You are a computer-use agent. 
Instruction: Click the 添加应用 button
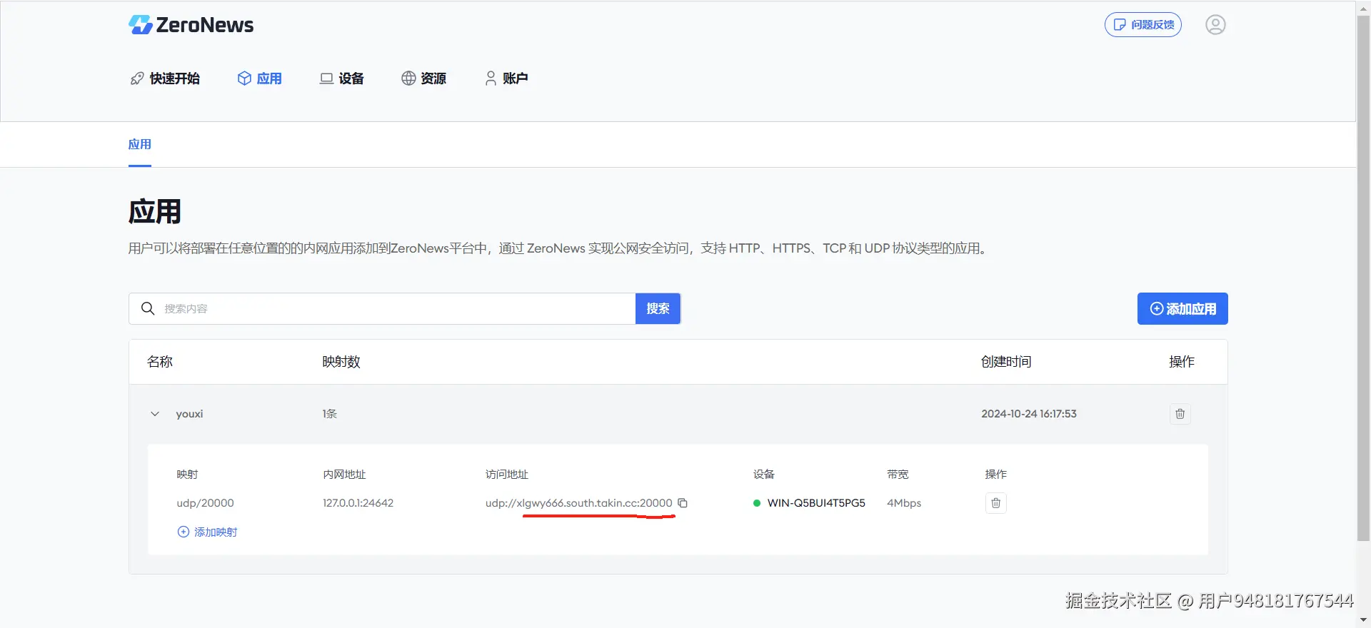(1182, 309)
